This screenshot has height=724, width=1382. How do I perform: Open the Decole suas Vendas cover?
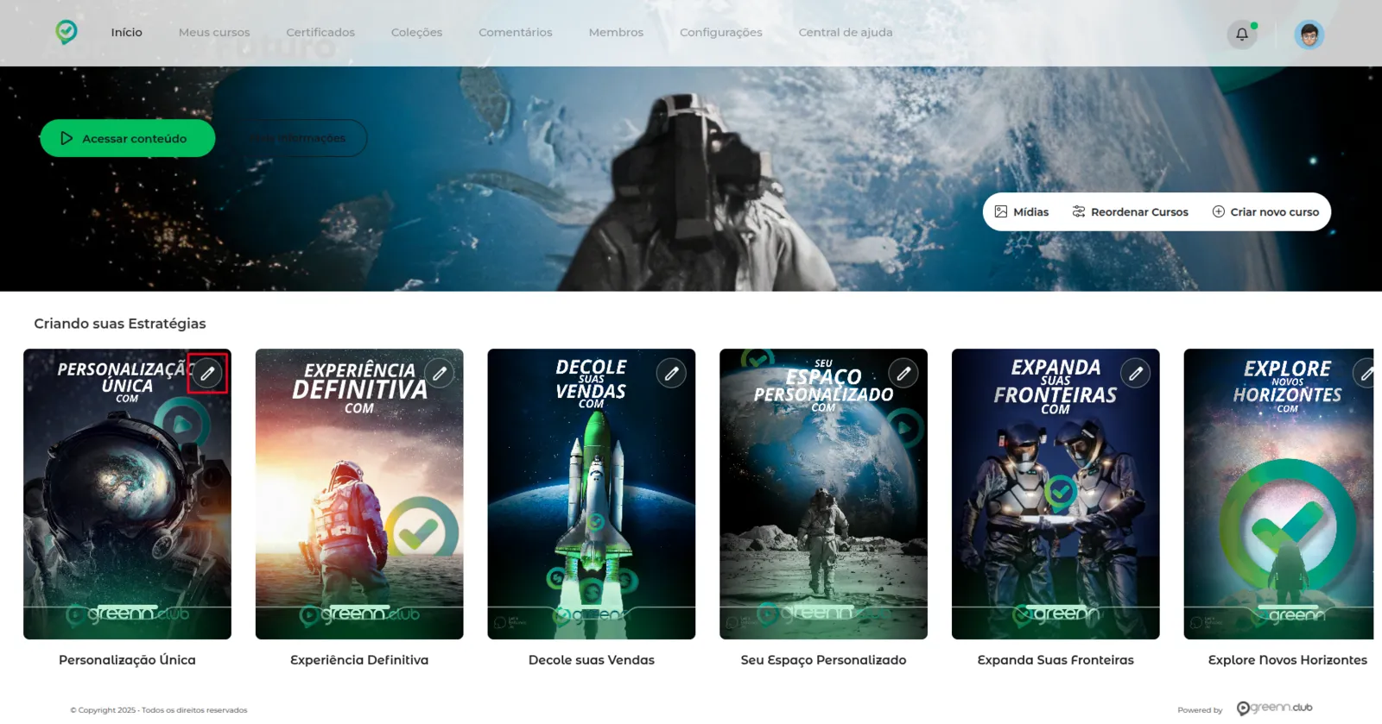point(592,494)
